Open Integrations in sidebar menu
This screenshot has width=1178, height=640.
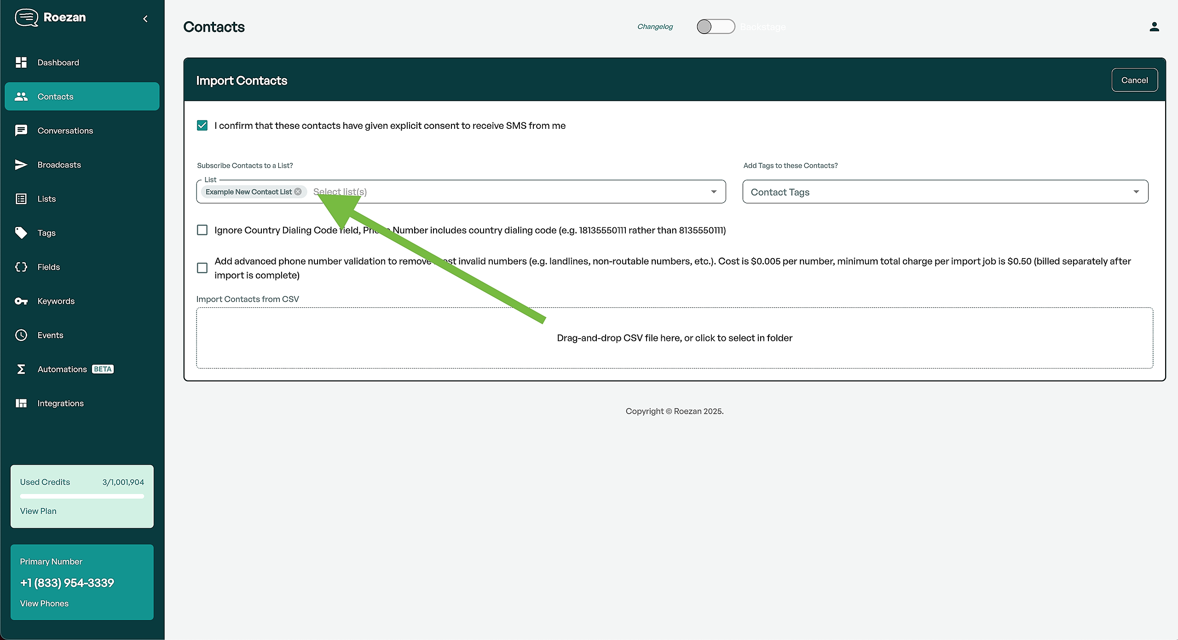click(60, 404)
